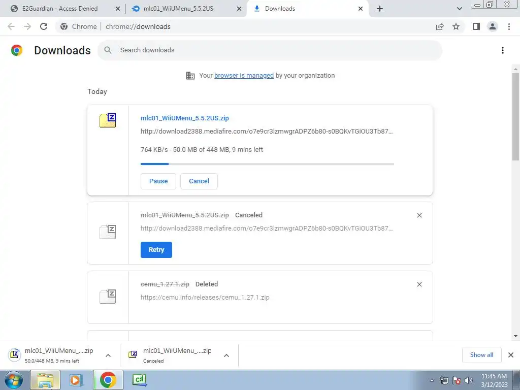
Task: Click the Chrome logo beside Downloads title
Action: pyautogui.click(x=17, y=50)
